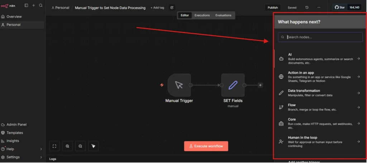
Task: Expand the Settings submenu chevron
Action: point(41,157)
